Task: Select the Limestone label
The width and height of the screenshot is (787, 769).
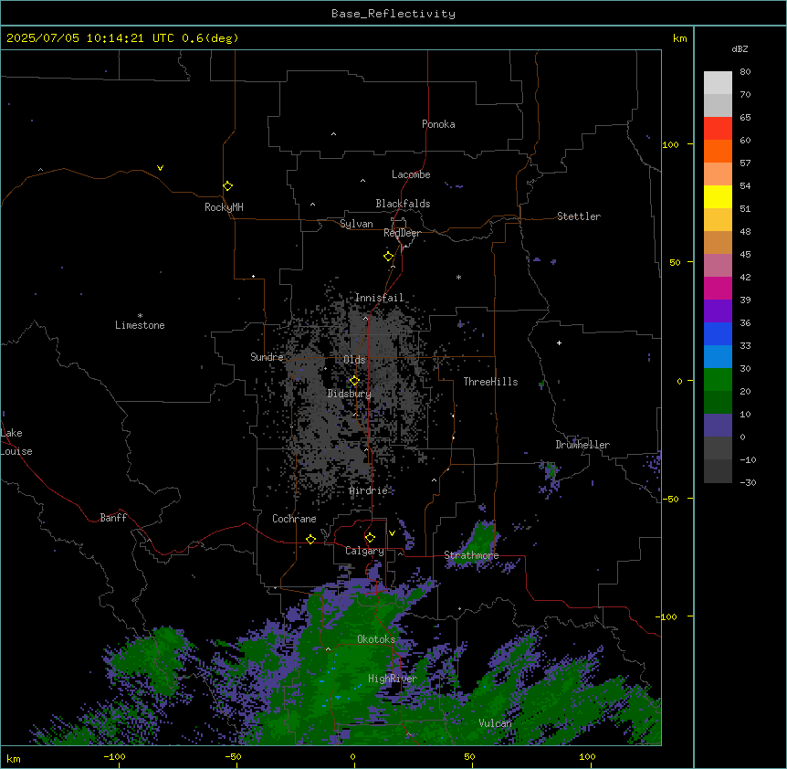Action: tap(140, 325)
